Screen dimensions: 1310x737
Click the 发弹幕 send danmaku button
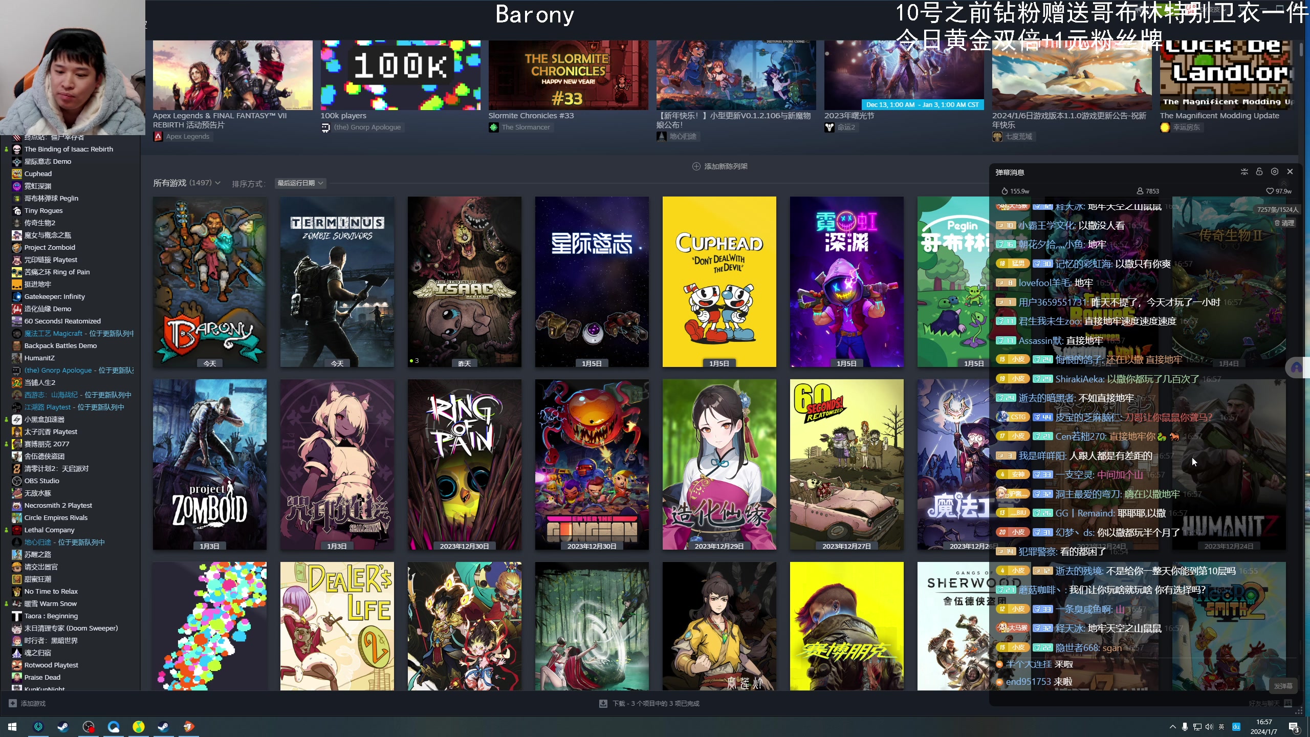click(1283, 686)
